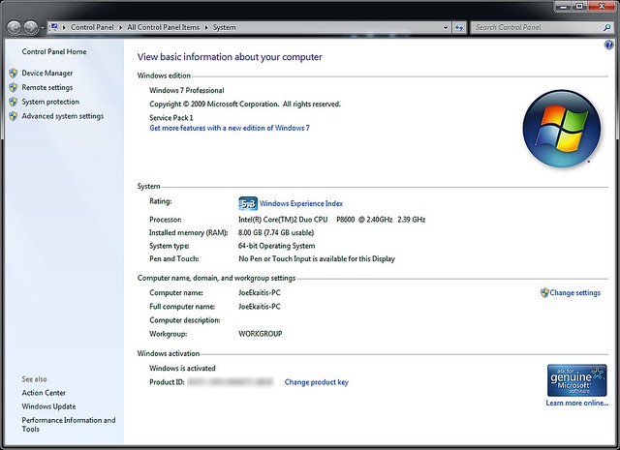Click shield icon beside Device Manager

tap(14, 74)
